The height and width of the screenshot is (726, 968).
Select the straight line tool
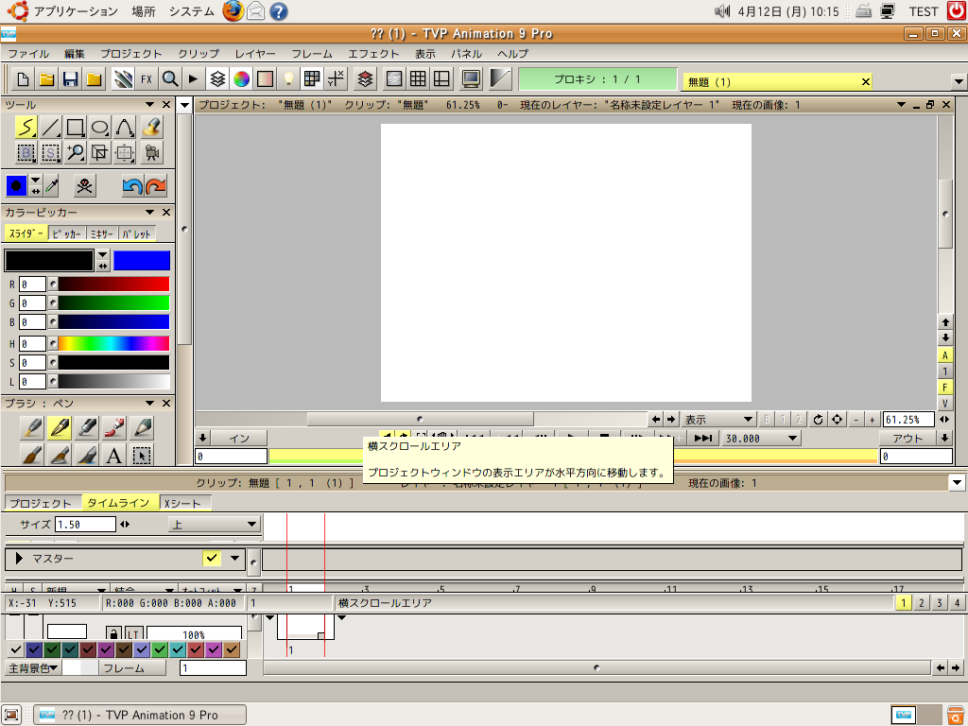(x=51, y=128)
